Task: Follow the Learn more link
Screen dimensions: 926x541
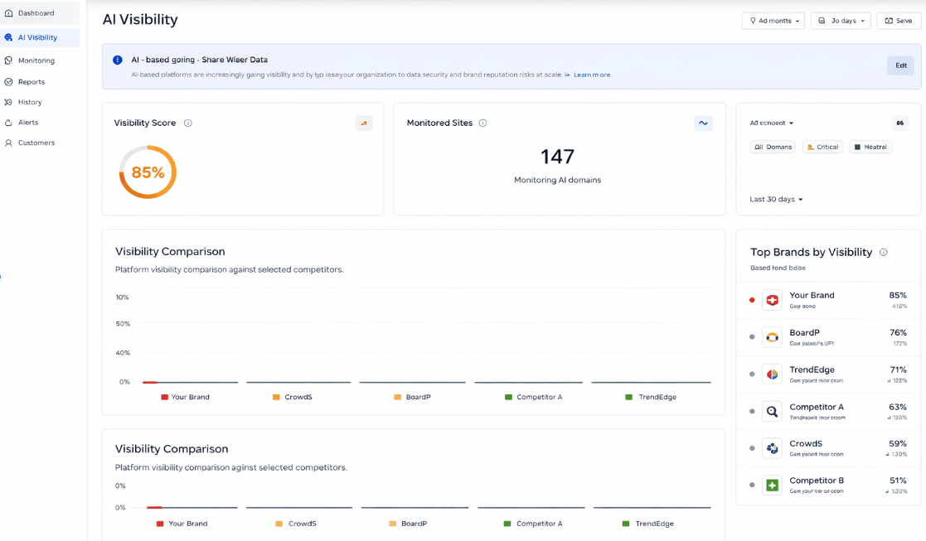Action: pyautogui.click(x=592, y=75)
